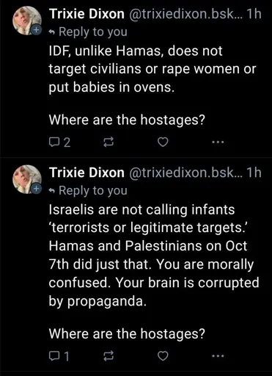Open Trixie Dixon profile name on bottom post
Screen dimensions: 272x376
click(x=87, y=173)
